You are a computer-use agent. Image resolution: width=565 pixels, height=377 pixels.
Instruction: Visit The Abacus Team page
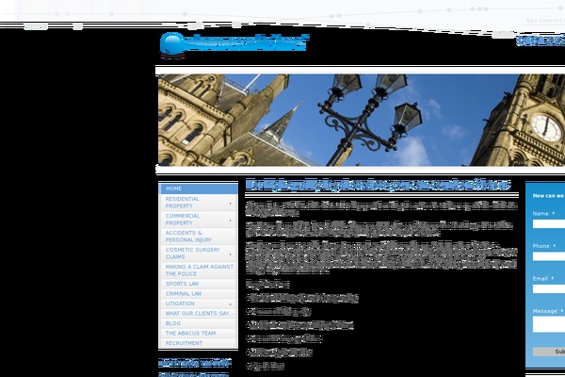point(198,334)
